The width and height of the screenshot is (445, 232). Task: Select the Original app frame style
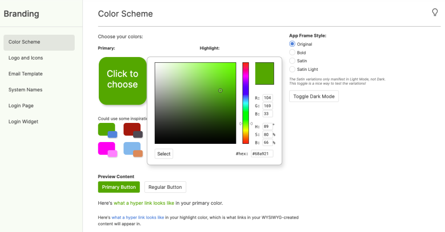point(292,44)
